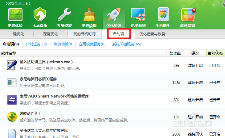Click the 20% 禁止率 value
The width and height of the screenshot is (225, 138).
click(x=176, y=134)
